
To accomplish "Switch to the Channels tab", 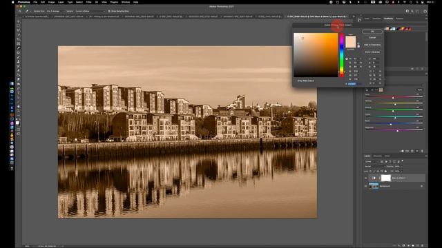I will pos(378,156).
